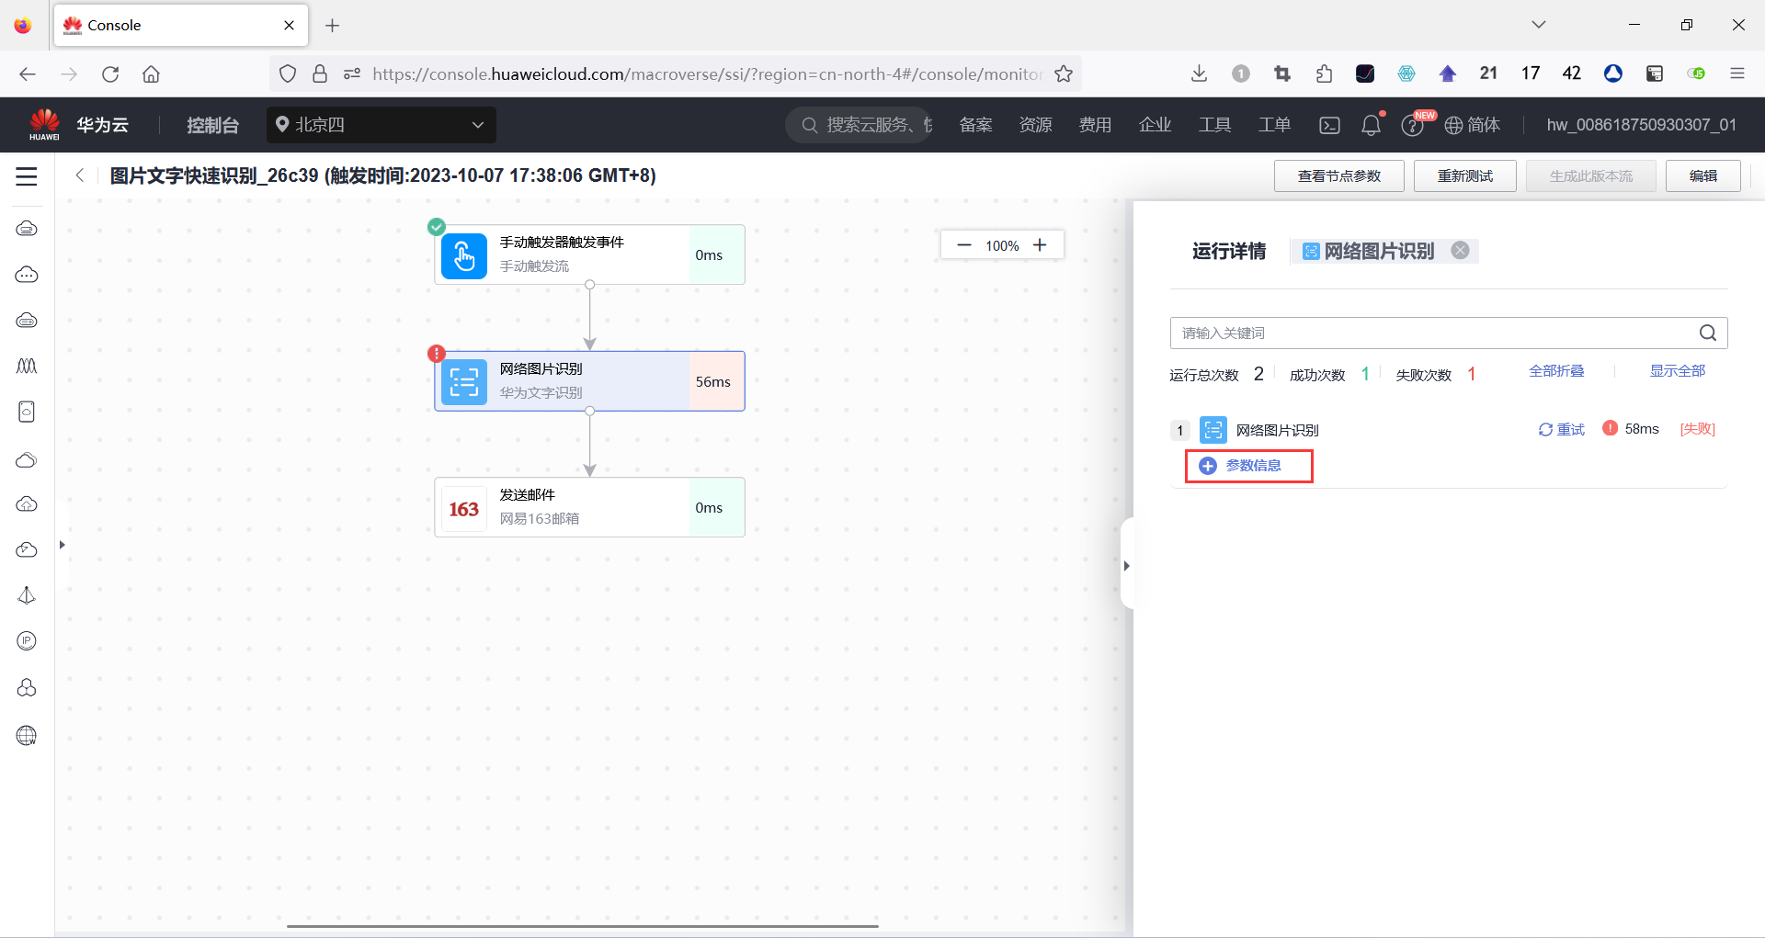
Task: Open the 资源 menu
Action: [1035, 125]
